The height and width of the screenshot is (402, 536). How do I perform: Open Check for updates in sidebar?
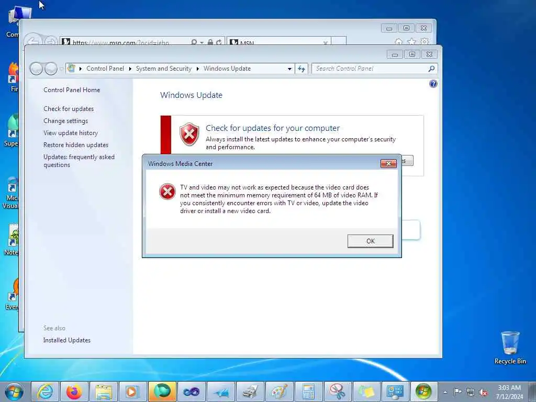[69, 109]
